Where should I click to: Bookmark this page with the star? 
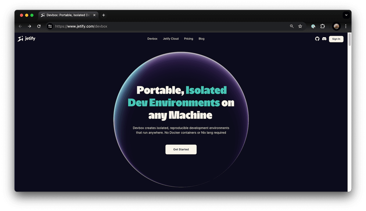pyautogui.click(x=300, y=26)
